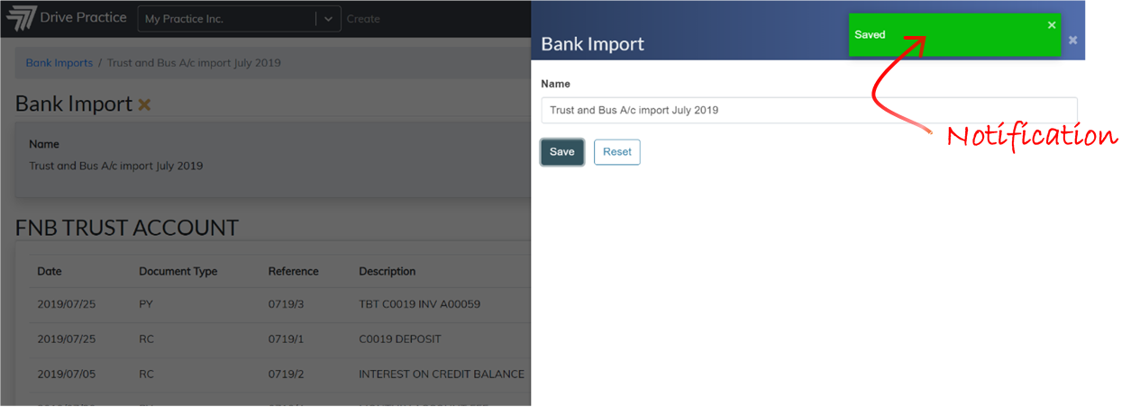Click the Description column header
Image resolution: width=1140 pixels, height=407 pixels.
[x=388, y=271]
